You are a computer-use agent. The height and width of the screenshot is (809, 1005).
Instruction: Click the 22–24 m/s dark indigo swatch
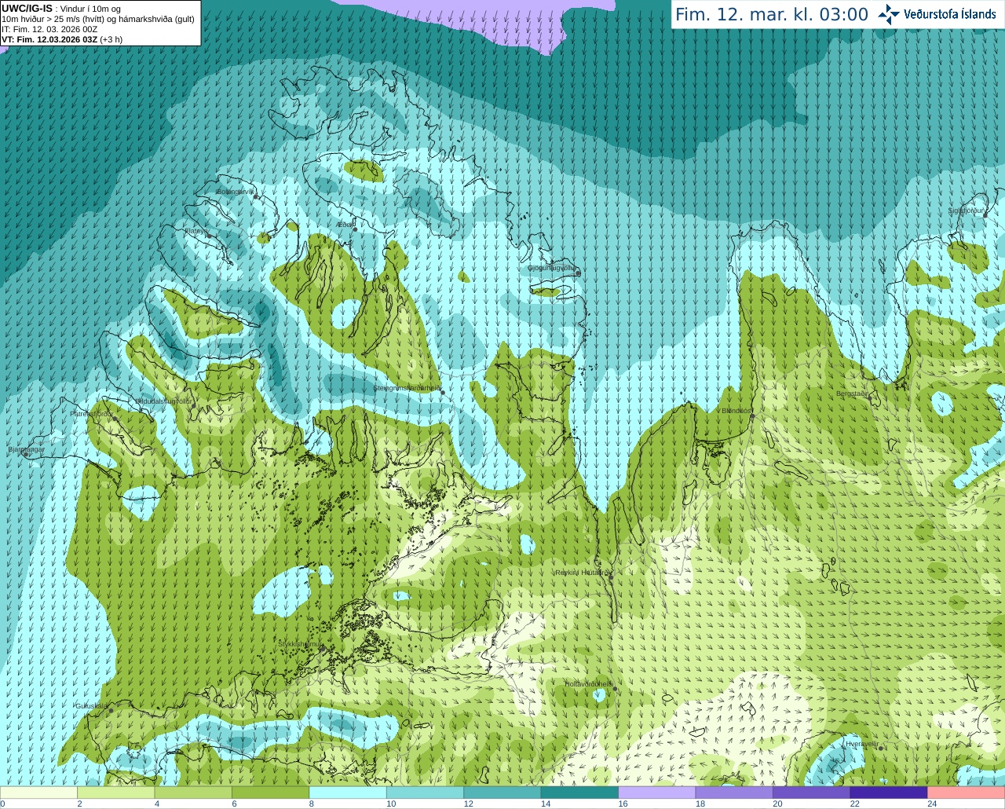(x=889, y=792)
